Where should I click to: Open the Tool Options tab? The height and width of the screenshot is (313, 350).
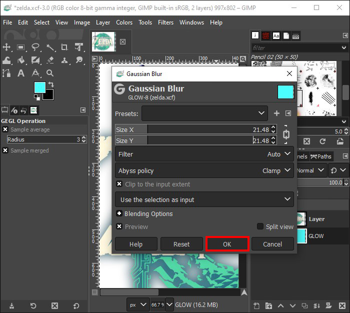click(4, 110)
